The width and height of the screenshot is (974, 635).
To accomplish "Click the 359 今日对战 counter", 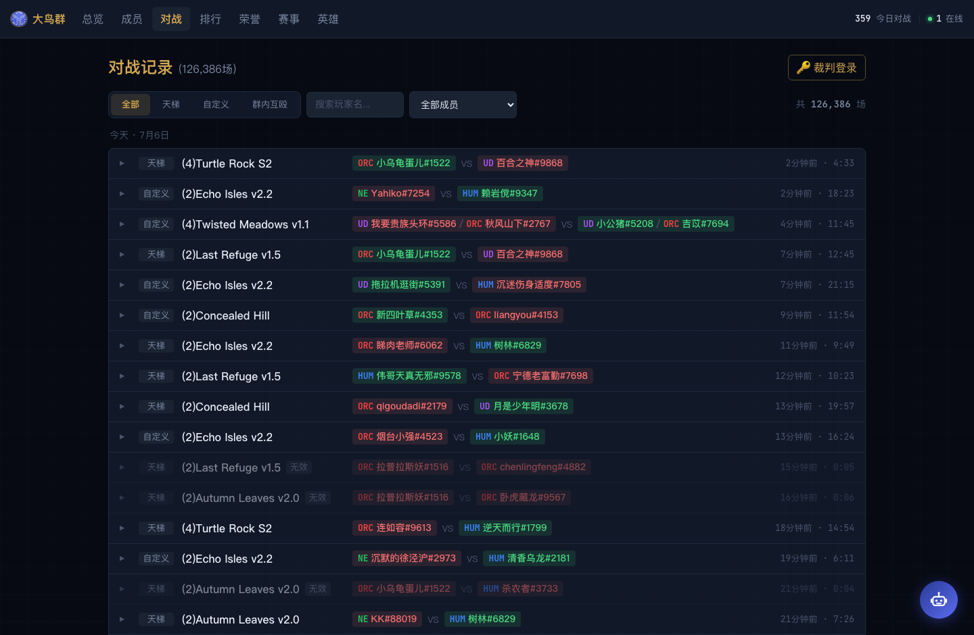I will [x=883, y=19].
